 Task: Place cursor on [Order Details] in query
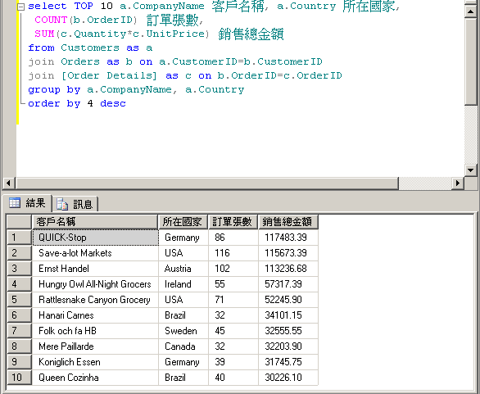[x=109, y=75]
